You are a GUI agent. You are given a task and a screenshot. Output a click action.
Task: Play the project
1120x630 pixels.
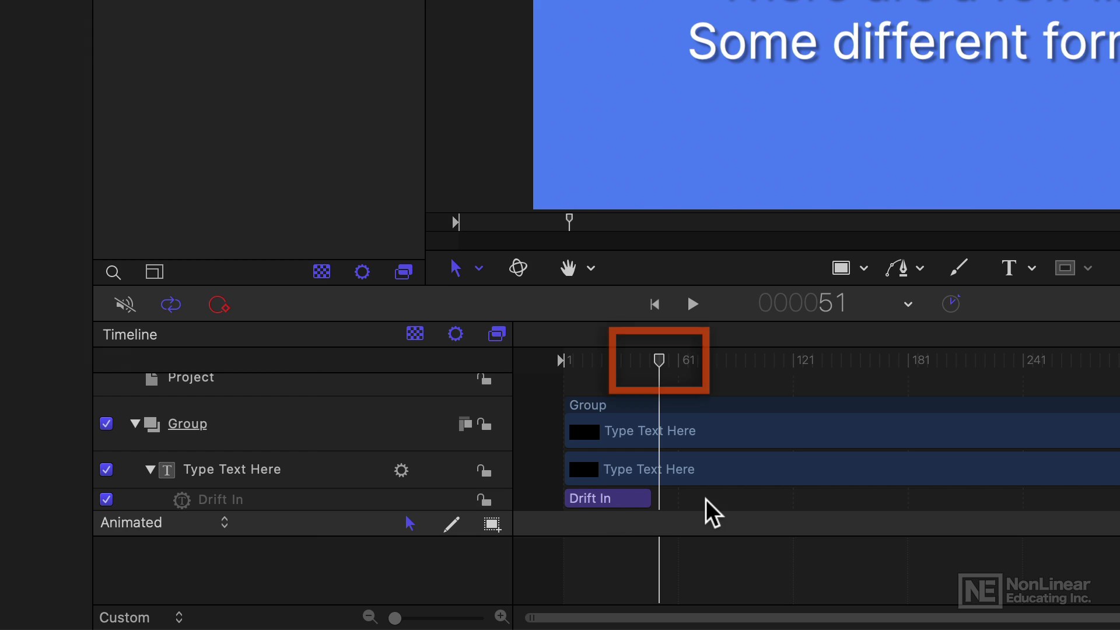(x=693, y=304)
